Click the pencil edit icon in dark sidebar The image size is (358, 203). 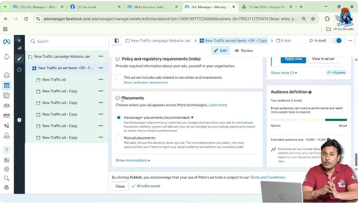[x=20, y=58]
